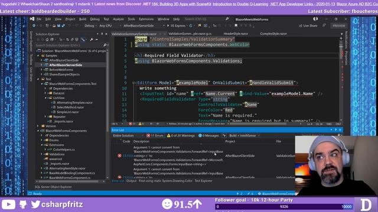Viewport: 378px width, 212px height.
Task: Open the Build menu
Action: tap(83, 19)
